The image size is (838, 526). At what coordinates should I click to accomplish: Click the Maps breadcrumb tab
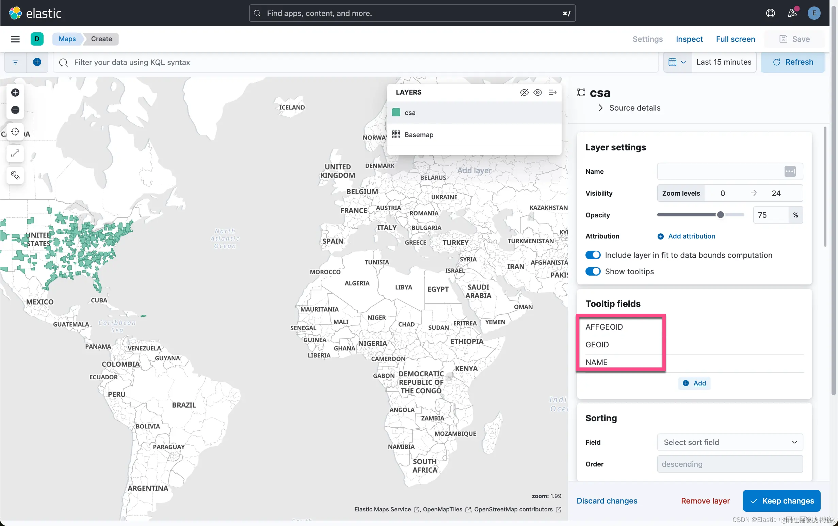point(67,39)
